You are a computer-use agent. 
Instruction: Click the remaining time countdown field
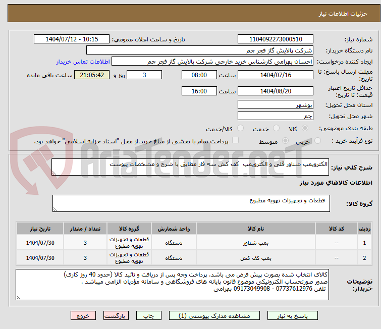pyautogui.click(x=92, y=75)
